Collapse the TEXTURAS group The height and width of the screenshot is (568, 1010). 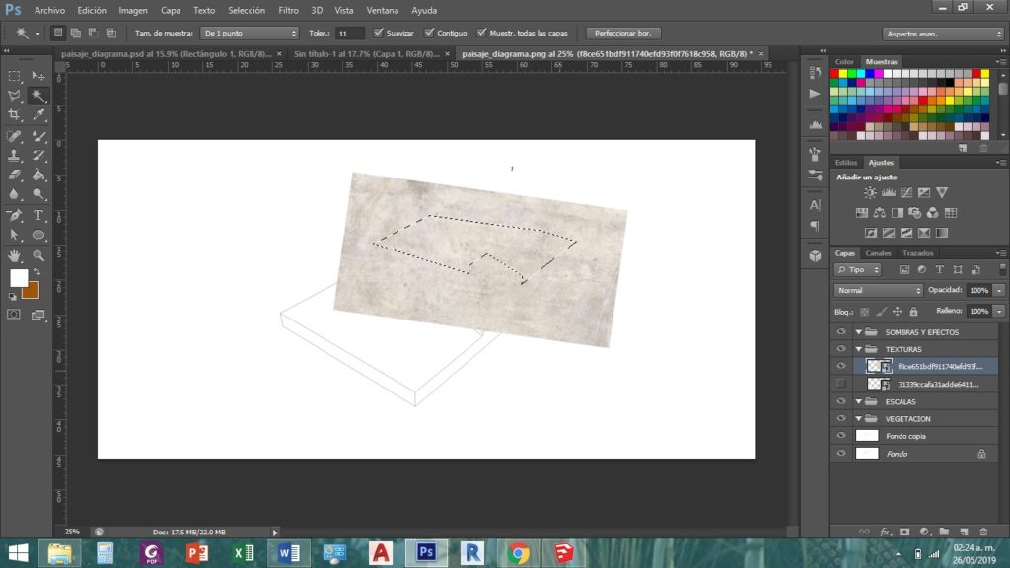(859, 349)
